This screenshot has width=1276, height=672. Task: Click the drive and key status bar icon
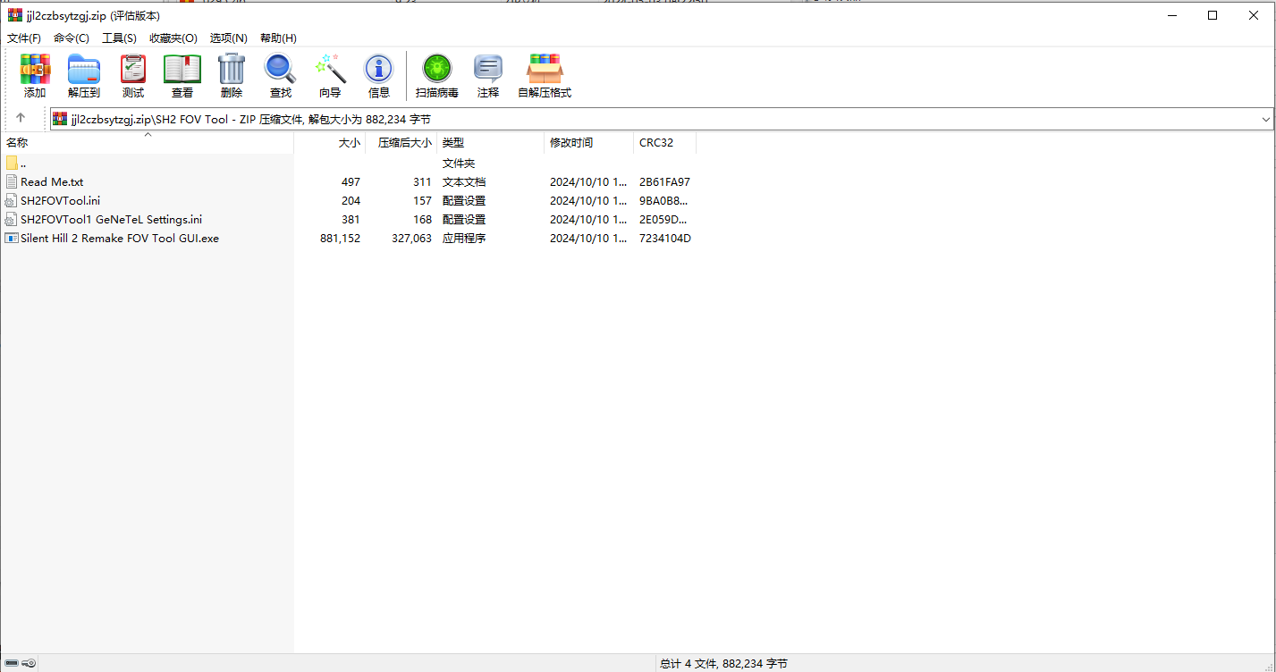point(20,663)
